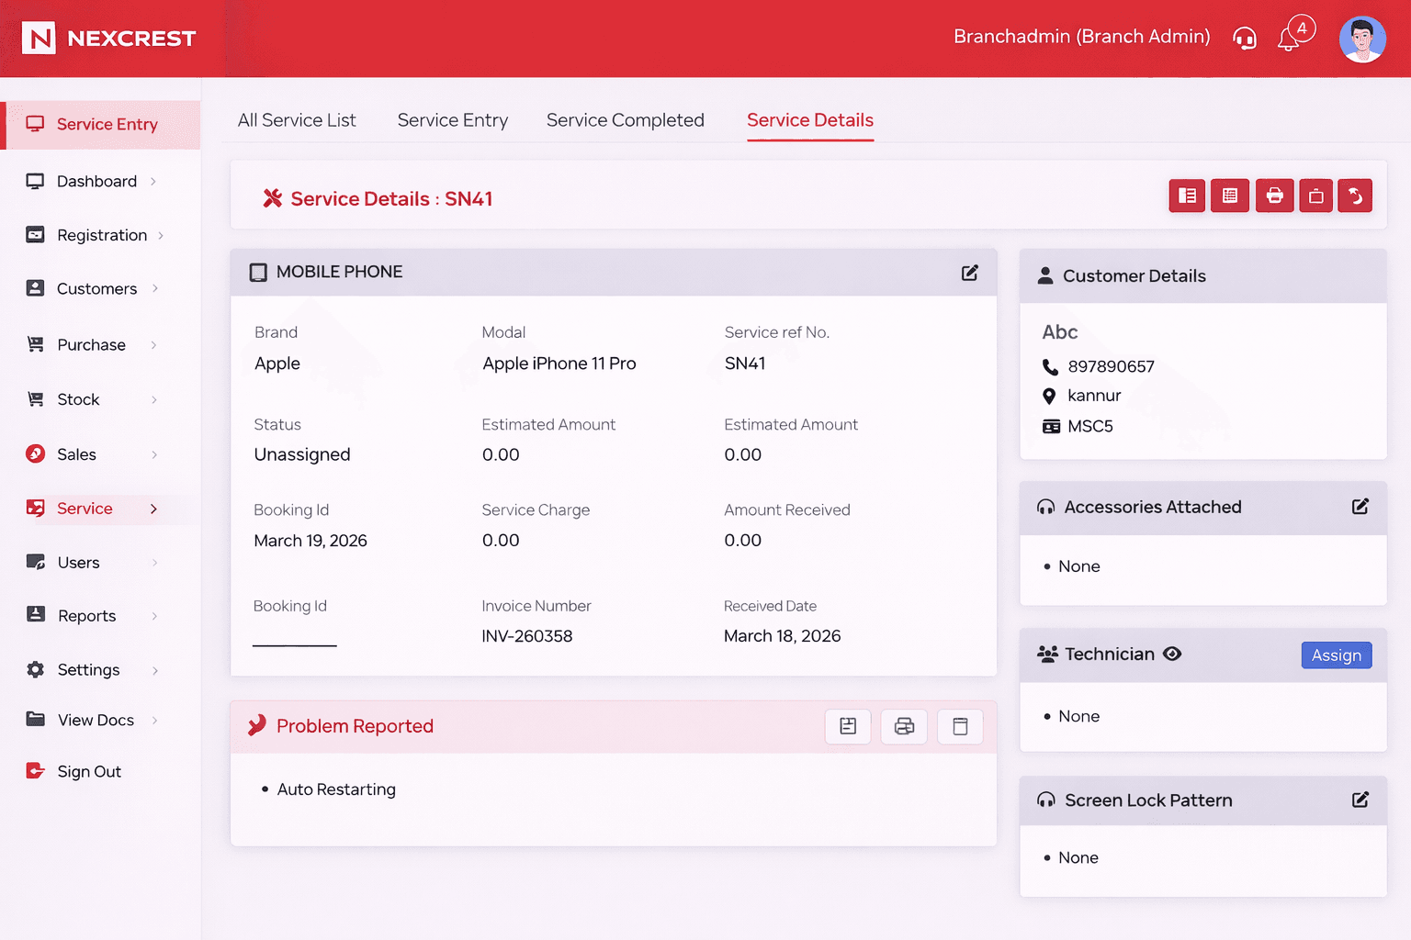Edit the Screen Lock Pattern section
This screenshot has width=1411, height=940.
(x=1360, y=800)
